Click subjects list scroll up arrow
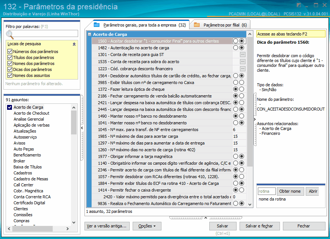 click(74, 108)
